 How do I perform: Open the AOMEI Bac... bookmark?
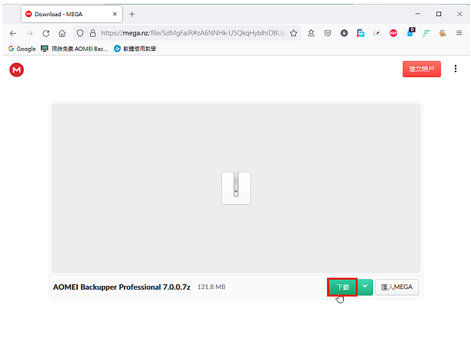point(74,49)
